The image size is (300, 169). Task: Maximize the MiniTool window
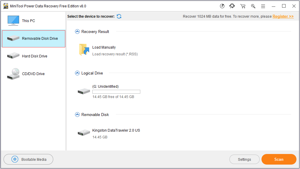click(x=284, y=6)
